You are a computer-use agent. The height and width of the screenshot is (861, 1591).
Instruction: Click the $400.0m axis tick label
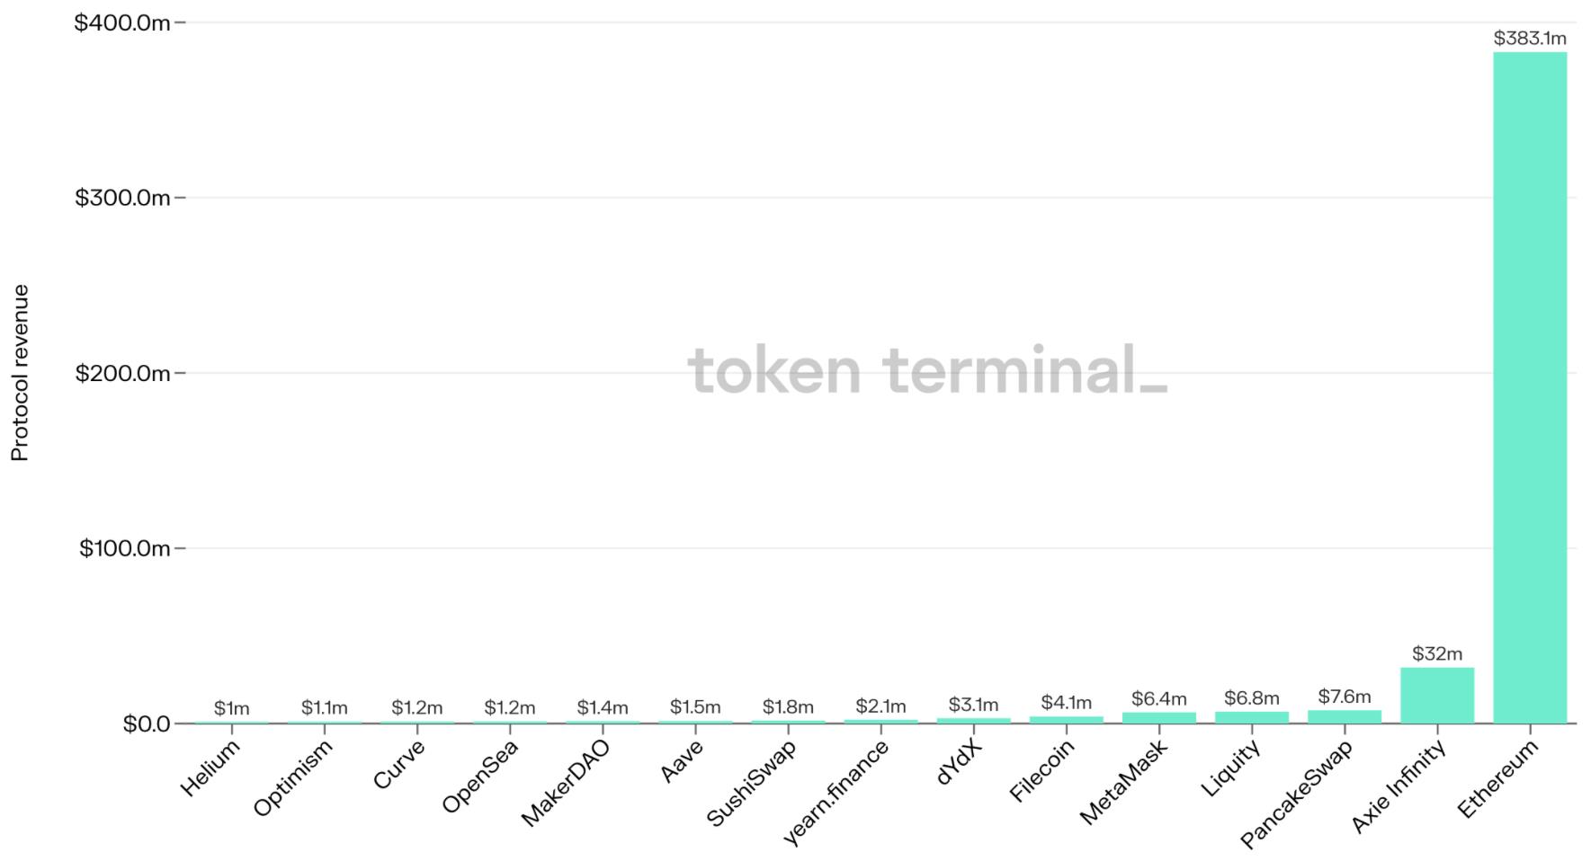tap(121, 22)
